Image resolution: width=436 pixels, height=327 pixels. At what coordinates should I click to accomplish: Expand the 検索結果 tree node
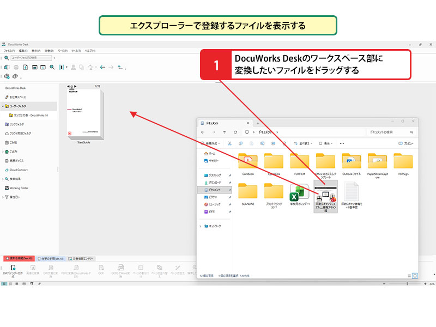click(3, 179)
